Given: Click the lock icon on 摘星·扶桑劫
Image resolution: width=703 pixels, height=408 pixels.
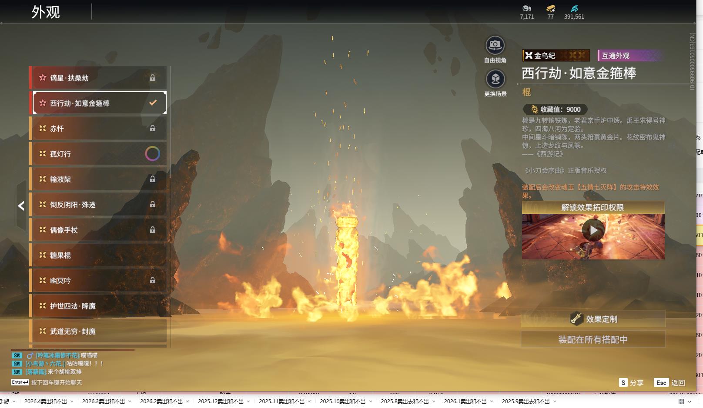Looking at the screenshot, I should [x=153, y=78].
